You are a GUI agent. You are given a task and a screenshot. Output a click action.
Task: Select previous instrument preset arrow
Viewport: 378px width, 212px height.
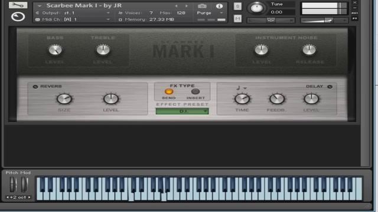point(176,6)
